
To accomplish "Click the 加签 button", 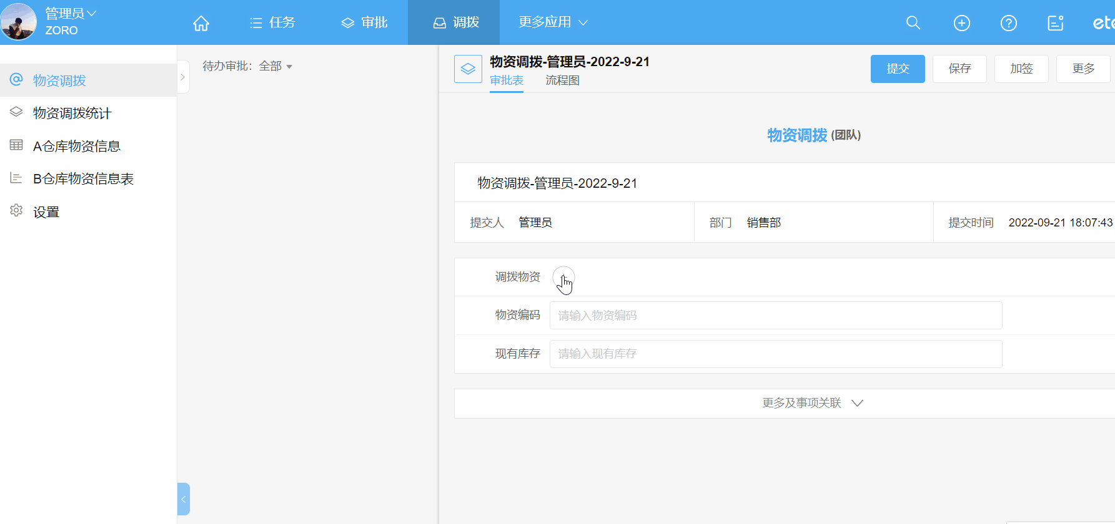I will tap(1021, 69).
